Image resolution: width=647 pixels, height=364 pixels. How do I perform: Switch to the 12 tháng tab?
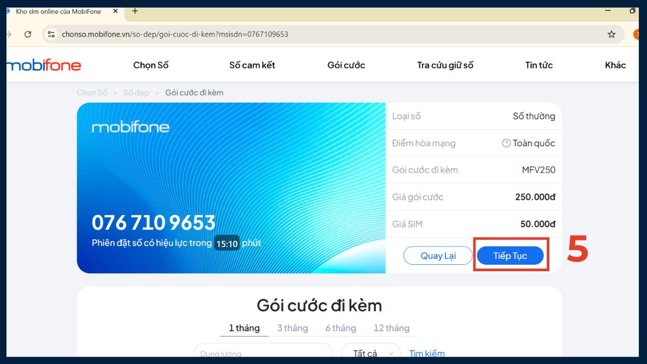392,328
